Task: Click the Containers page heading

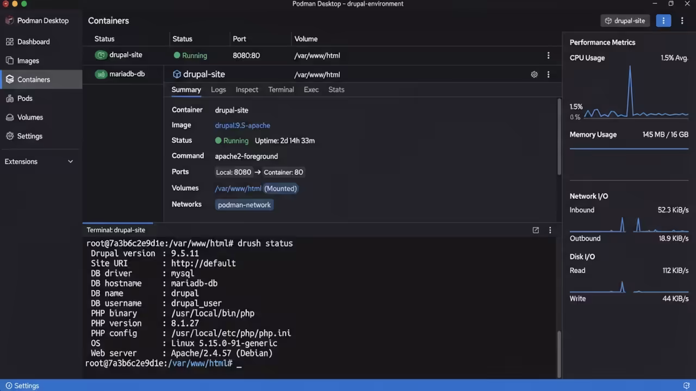Action: [x=109, y=21]
